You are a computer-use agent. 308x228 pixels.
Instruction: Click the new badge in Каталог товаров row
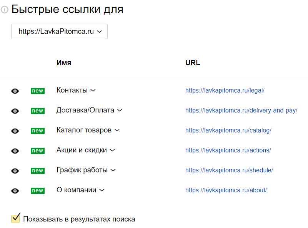click(x=38, y=131)
